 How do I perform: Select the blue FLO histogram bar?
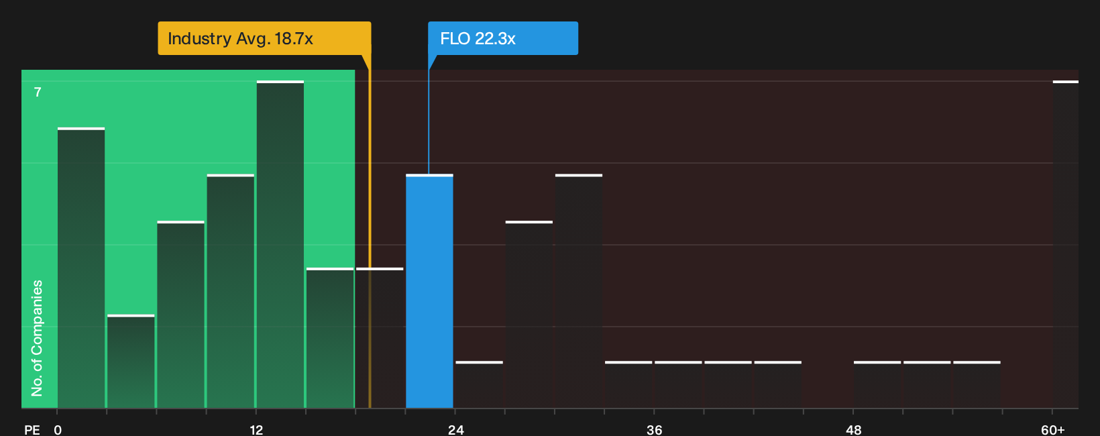pyautogui.click(x=429, y=291)
